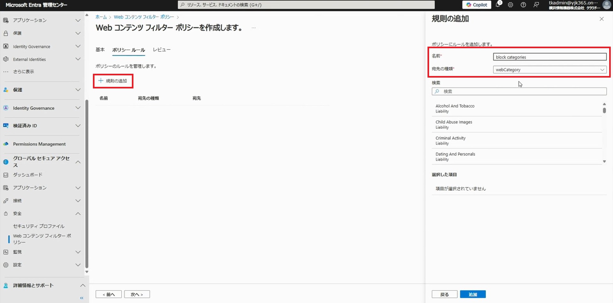The image size is (613, 303).
Task: Click the 宛先の種類 column header
Action: 148,98
